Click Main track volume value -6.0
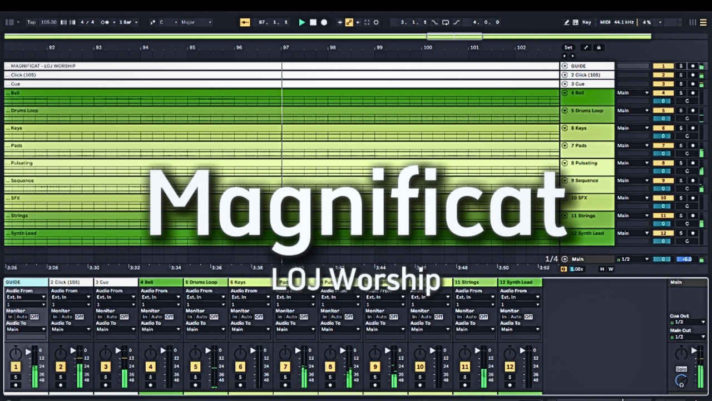Image resolution: width=712 pixels, height=401 pixels. click(687, 259)
